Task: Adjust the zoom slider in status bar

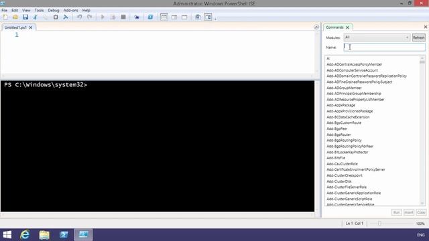Action: (x=379, y=224)
